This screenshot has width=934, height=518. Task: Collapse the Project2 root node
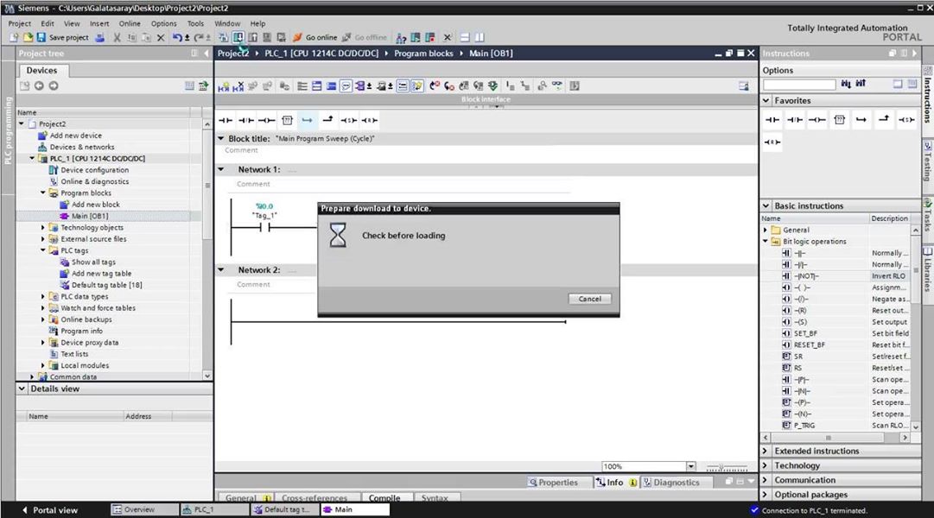point(22,123)
